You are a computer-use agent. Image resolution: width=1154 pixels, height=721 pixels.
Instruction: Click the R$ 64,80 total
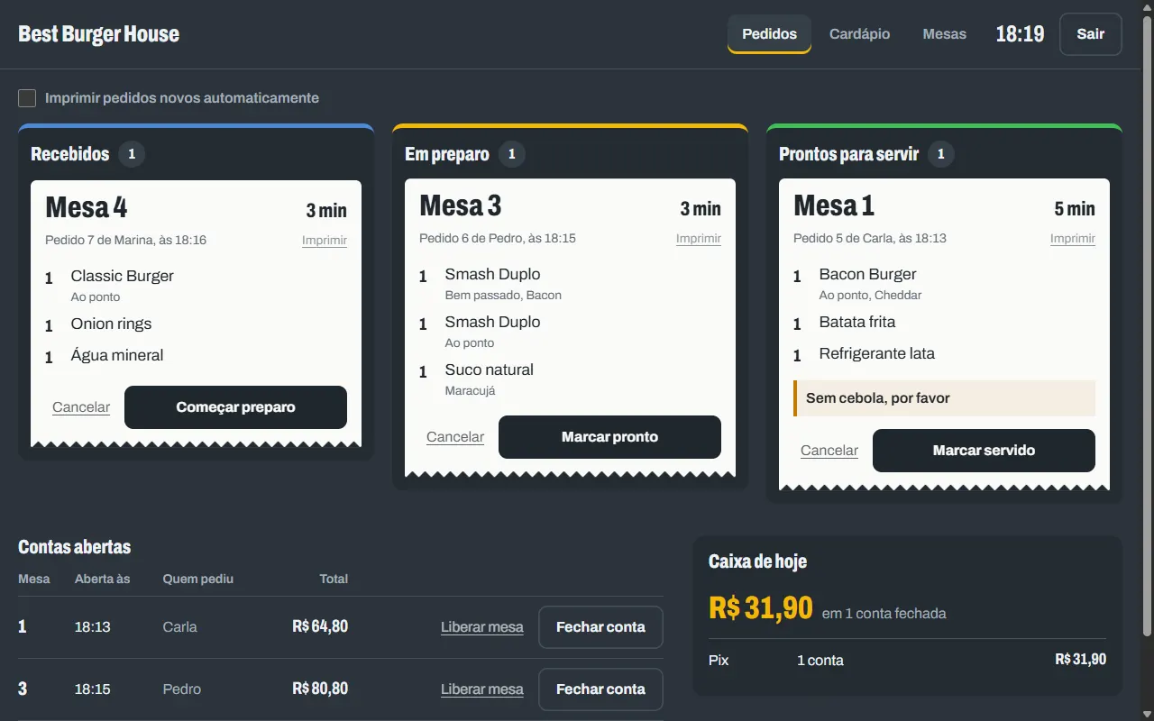(x=320, y=626)
